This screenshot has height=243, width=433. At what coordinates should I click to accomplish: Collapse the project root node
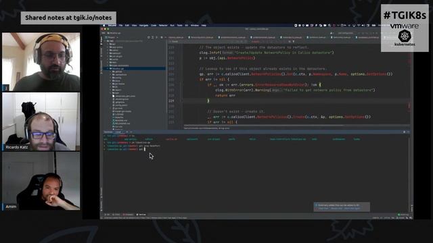tap(105, 41)
